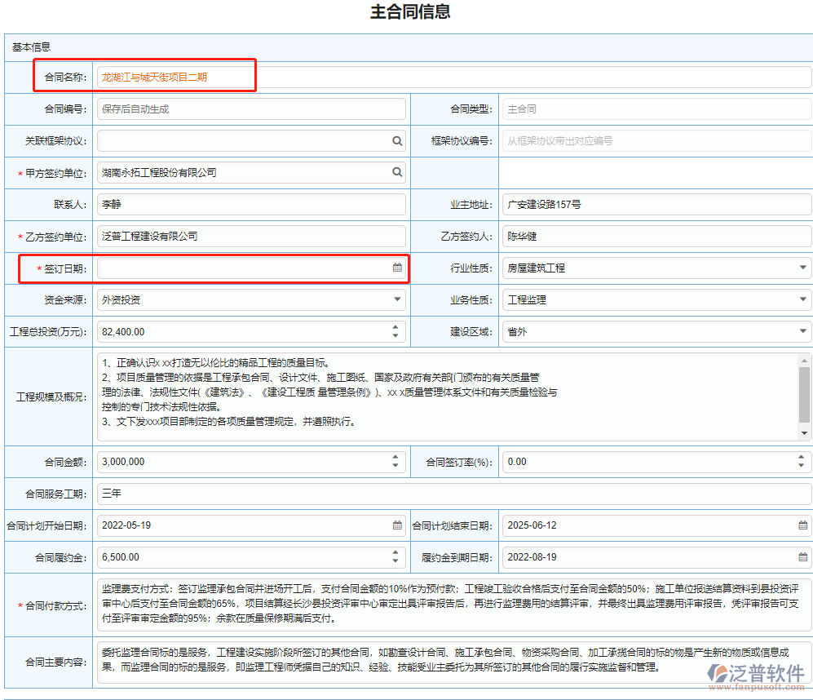Open the 建设区域 dropdown
813x700 pixels.
coord(802,332)
